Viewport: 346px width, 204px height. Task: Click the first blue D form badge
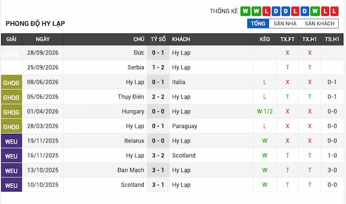point(276,11)
